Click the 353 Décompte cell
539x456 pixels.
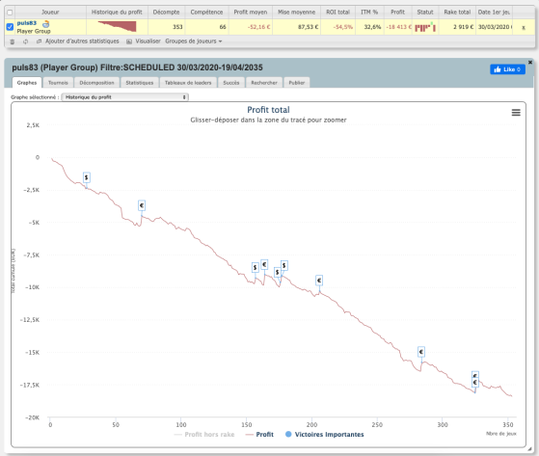(x=167, y=27)
